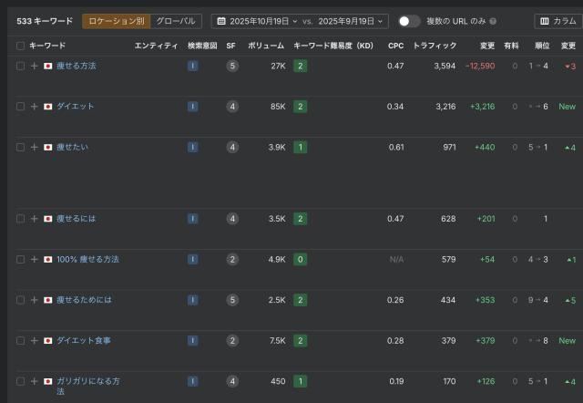
Task: Click search intent badge for ガリガリになる方法
Action: [192, 381]
